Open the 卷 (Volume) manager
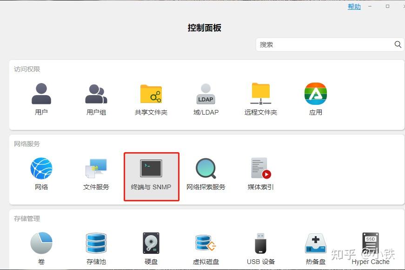405x270 pixels. point(41,248)
